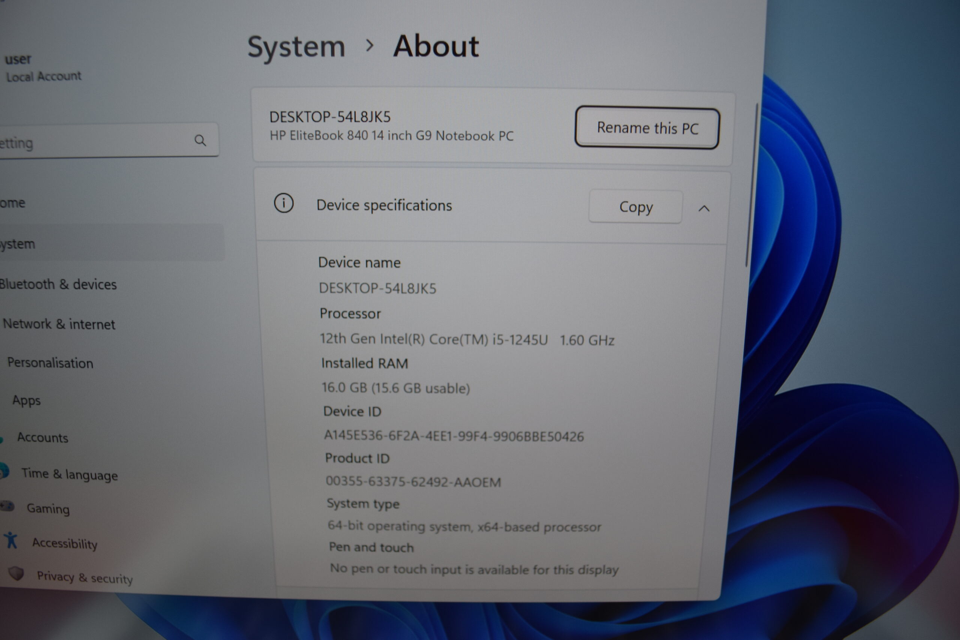Click the header DESKTOP-54L8JK5 PC name
This screenshot has width=960, height=640.
click(330, 117)
